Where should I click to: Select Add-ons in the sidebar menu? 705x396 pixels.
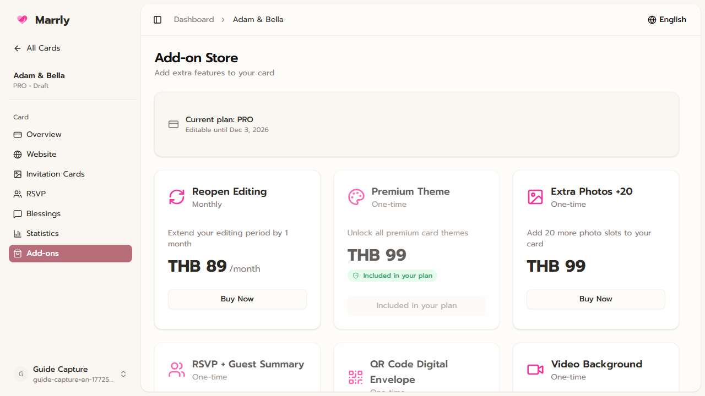pyautogui.click(x=70, y=253)
